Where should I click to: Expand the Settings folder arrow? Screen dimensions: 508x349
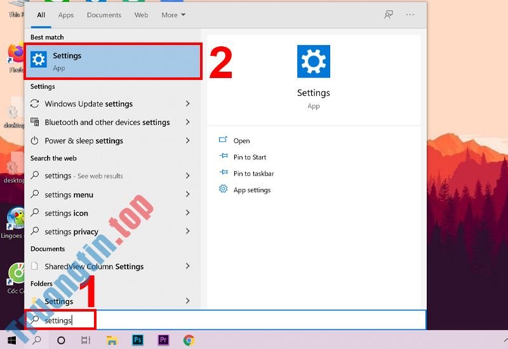187,301
